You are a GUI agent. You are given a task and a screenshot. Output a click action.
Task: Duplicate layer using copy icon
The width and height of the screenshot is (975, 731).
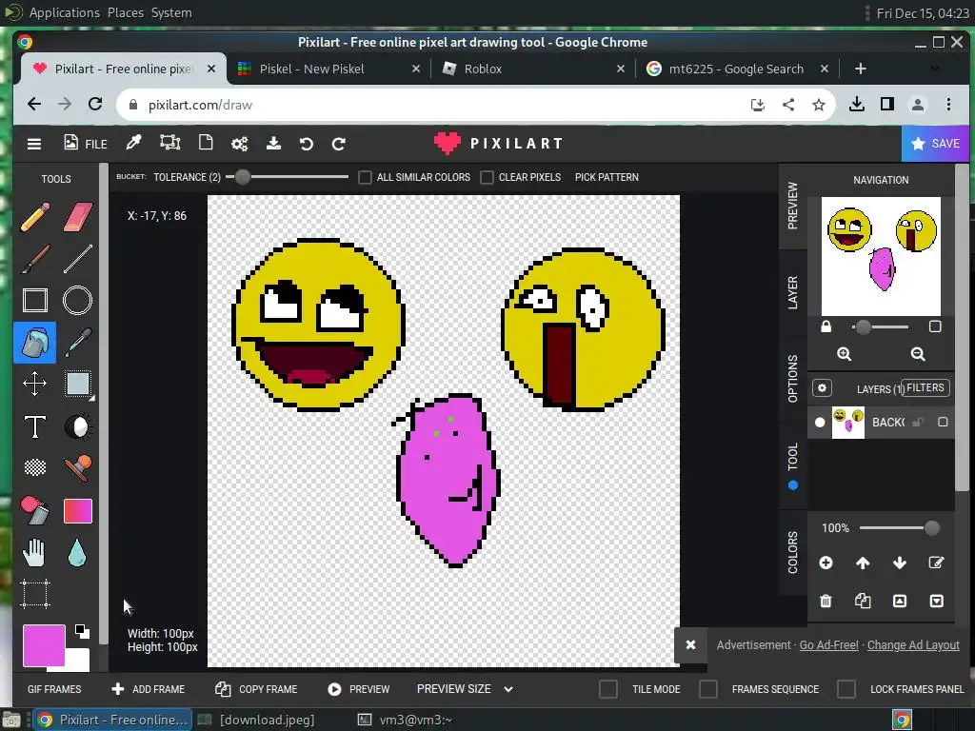click(863, 601)
